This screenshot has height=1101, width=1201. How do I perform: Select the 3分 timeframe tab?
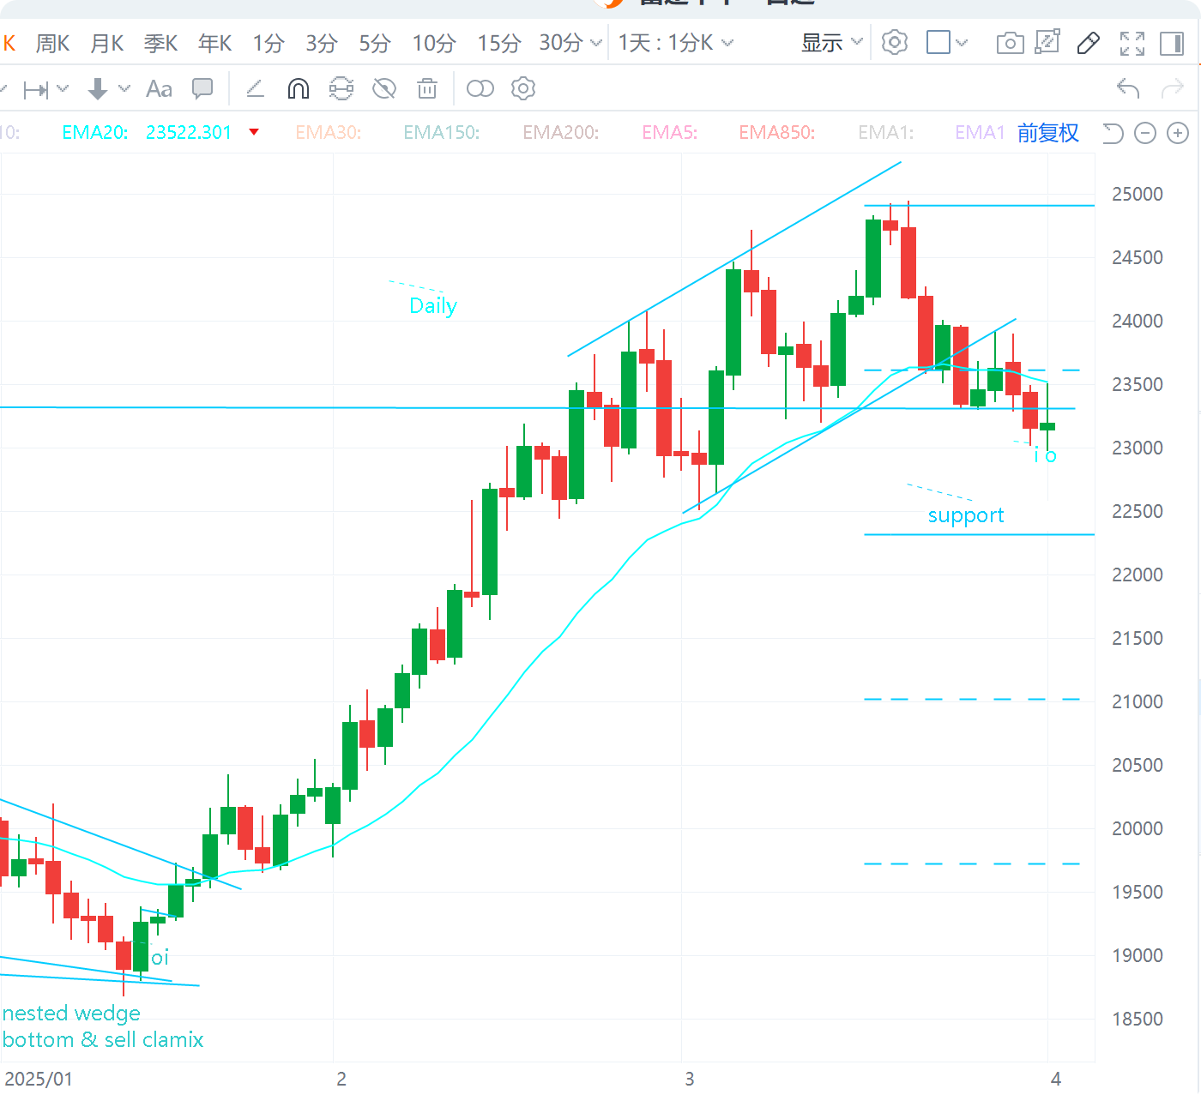322,43
